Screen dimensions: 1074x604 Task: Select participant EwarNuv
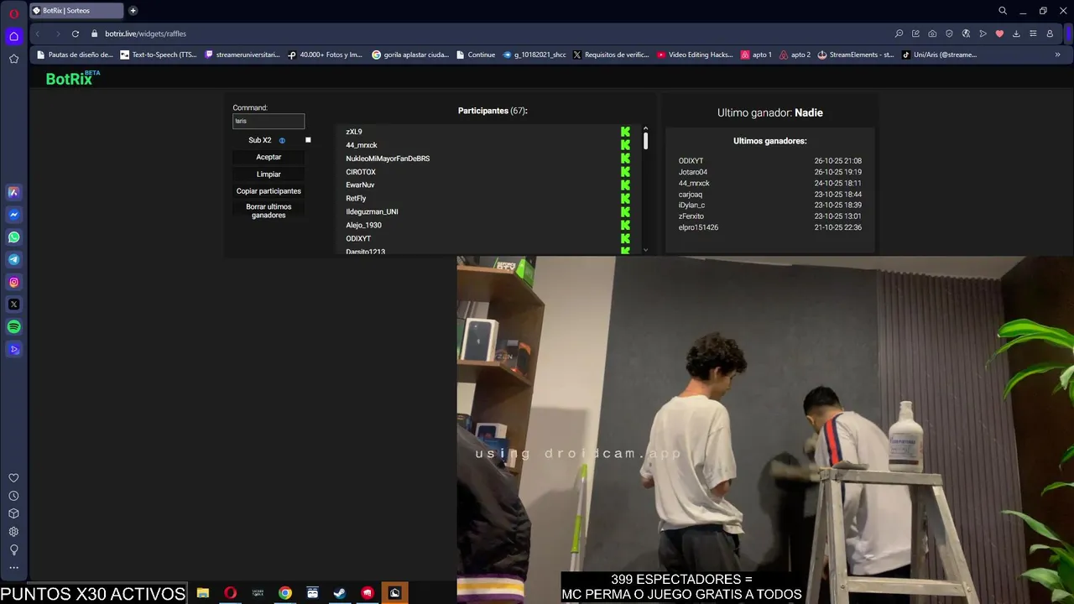(360, 185)
